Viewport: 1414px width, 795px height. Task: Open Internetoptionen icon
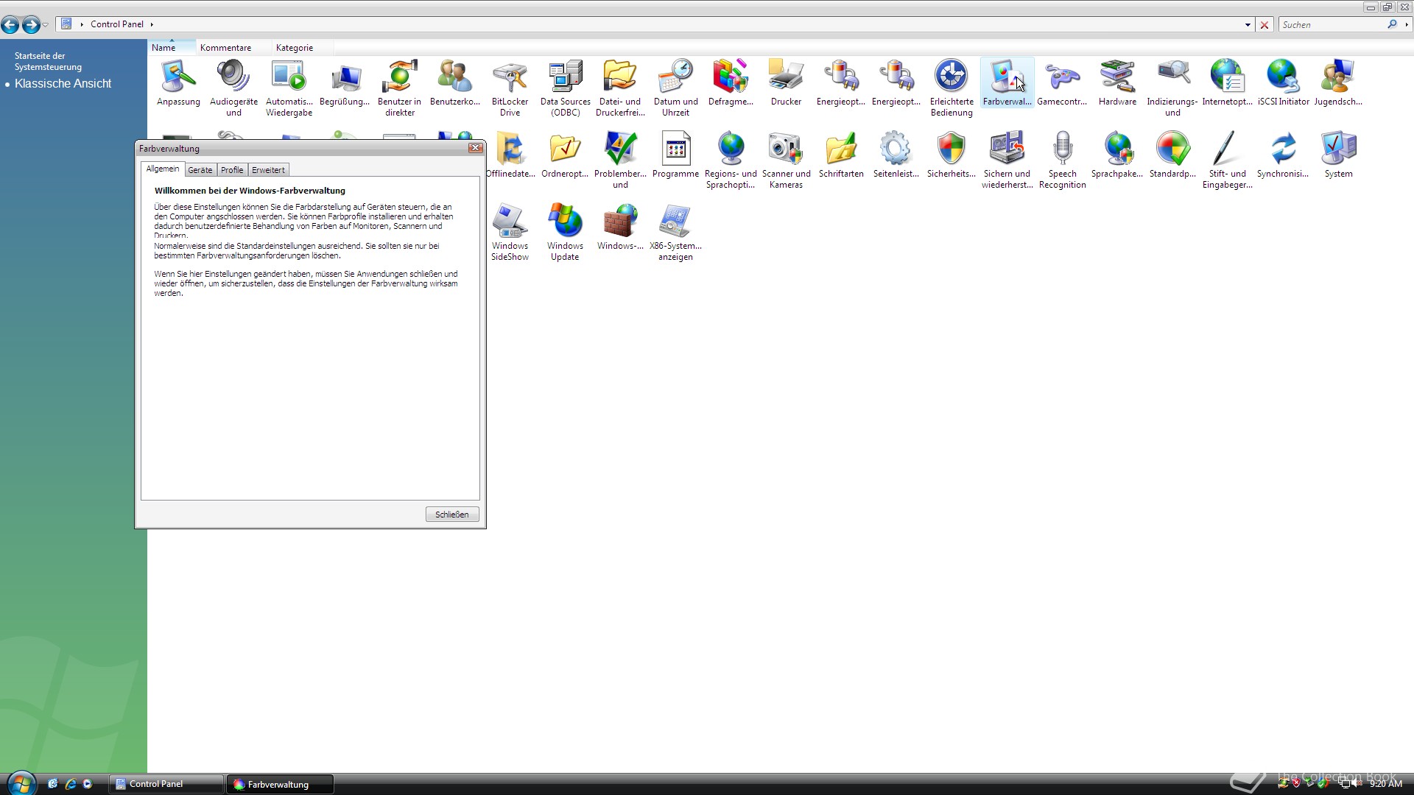pos(1228,82)
